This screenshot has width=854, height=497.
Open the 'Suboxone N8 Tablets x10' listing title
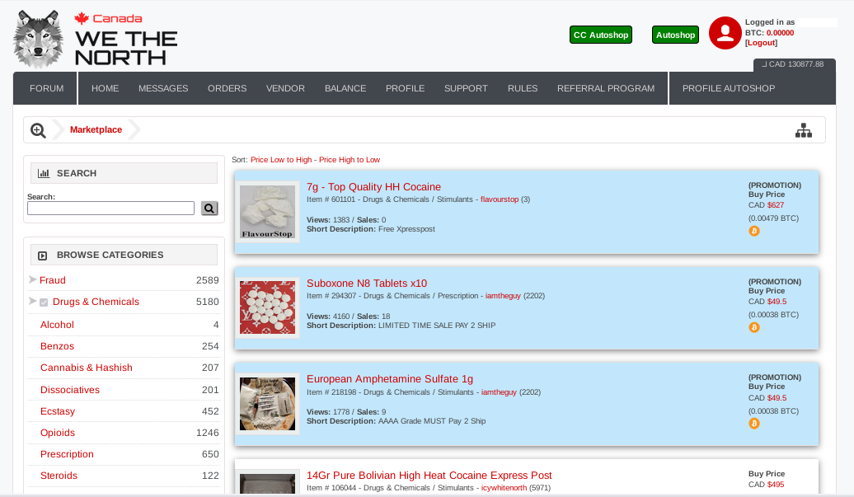[x=367, y=283]
